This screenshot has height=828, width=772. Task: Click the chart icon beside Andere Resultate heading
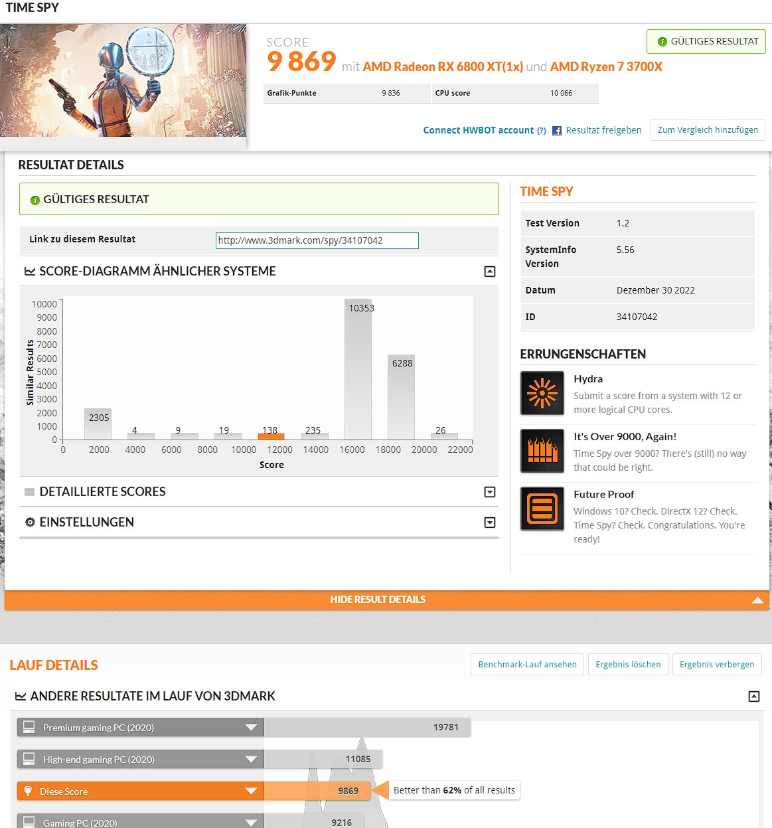[x=21, y=697]
